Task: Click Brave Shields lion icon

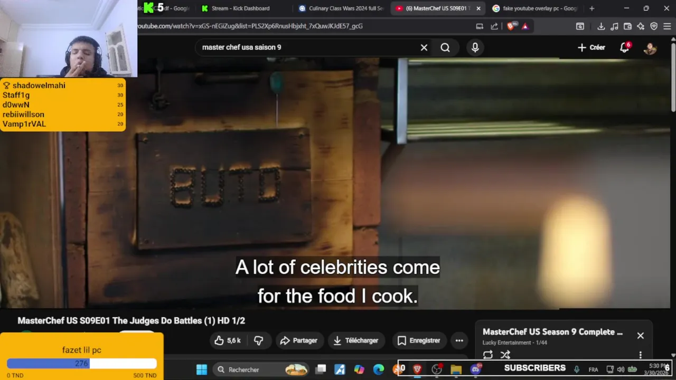Action: 510,26
